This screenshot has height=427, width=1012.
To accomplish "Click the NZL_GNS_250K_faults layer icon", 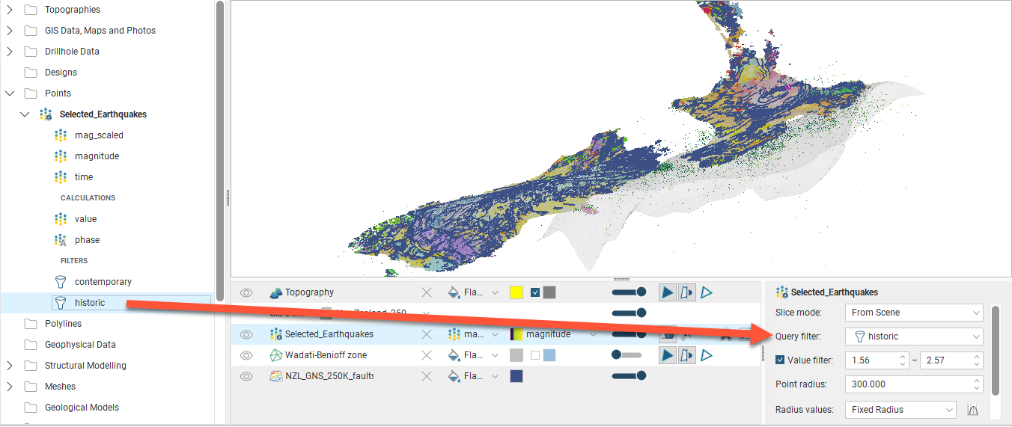I will tap(275, 376).
